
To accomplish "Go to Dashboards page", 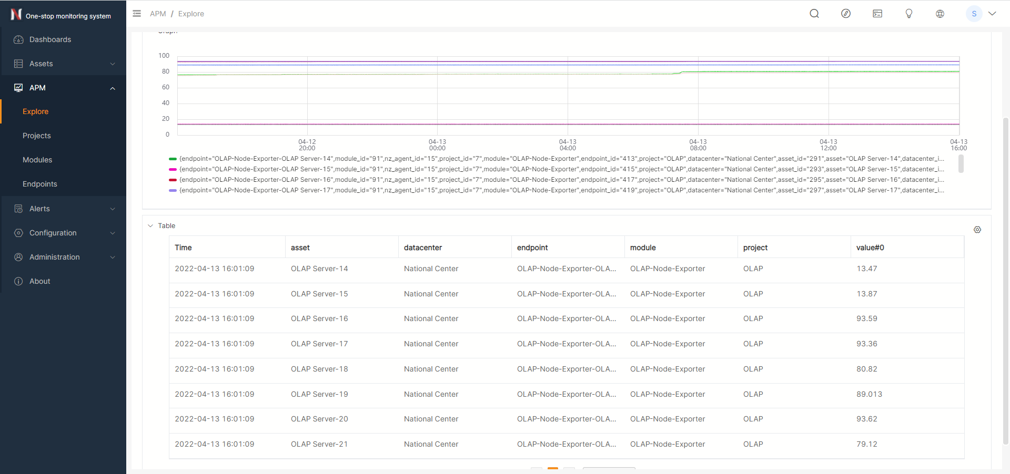I will [50, 39].
